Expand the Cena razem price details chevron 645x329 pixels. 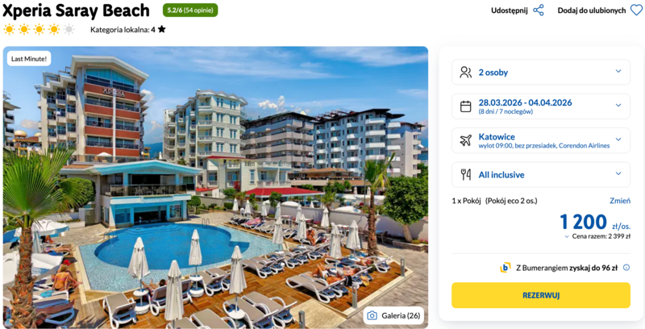click(567, 236)
